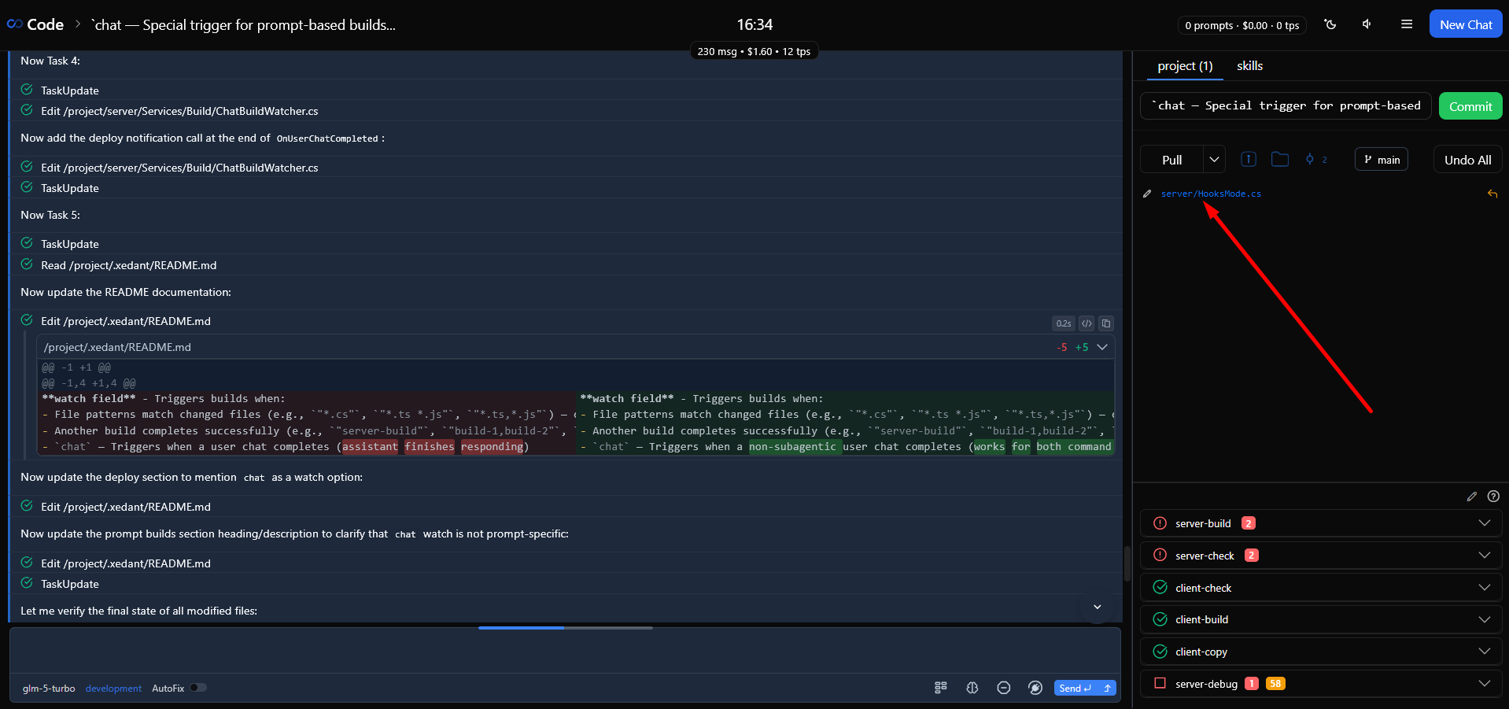Click the glm-5-turbo model label
The width and height of the screenshot is (1509, 709).
[49, 689]
